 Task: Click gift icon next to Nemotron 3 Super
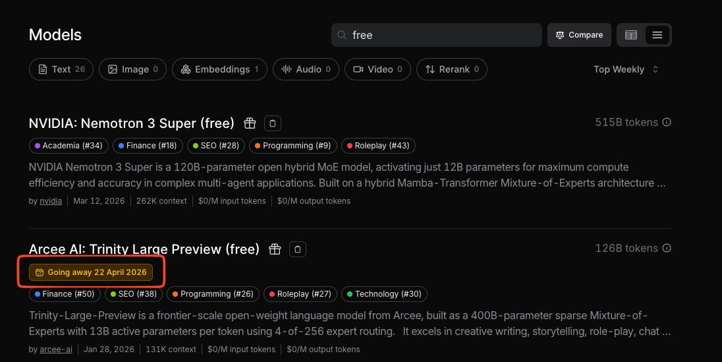250,123
